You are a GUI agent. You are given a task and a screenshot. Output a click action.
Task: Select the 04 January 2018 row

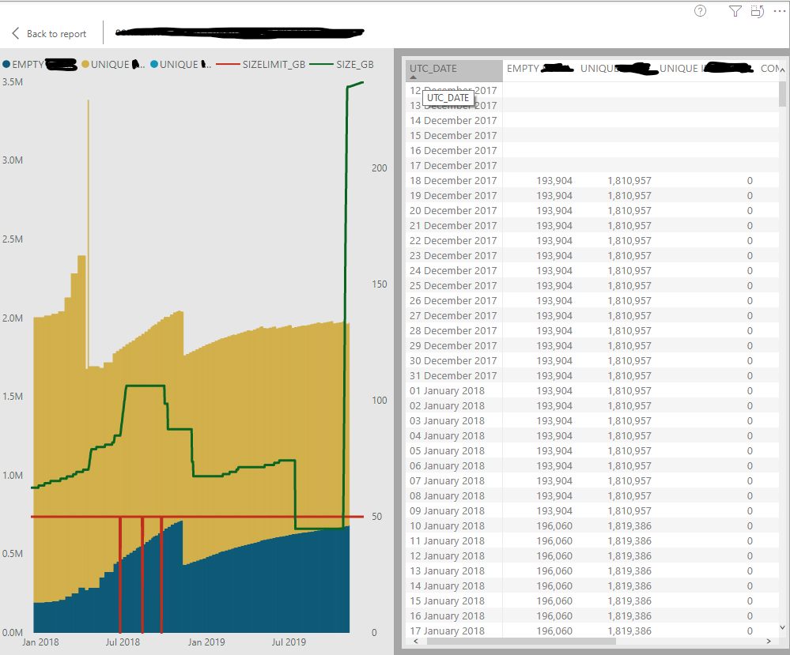coord(592,435)
